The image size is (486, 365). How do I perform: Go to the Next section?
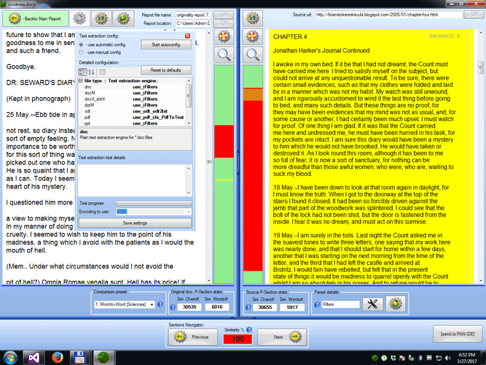click(x=282, y=337)
